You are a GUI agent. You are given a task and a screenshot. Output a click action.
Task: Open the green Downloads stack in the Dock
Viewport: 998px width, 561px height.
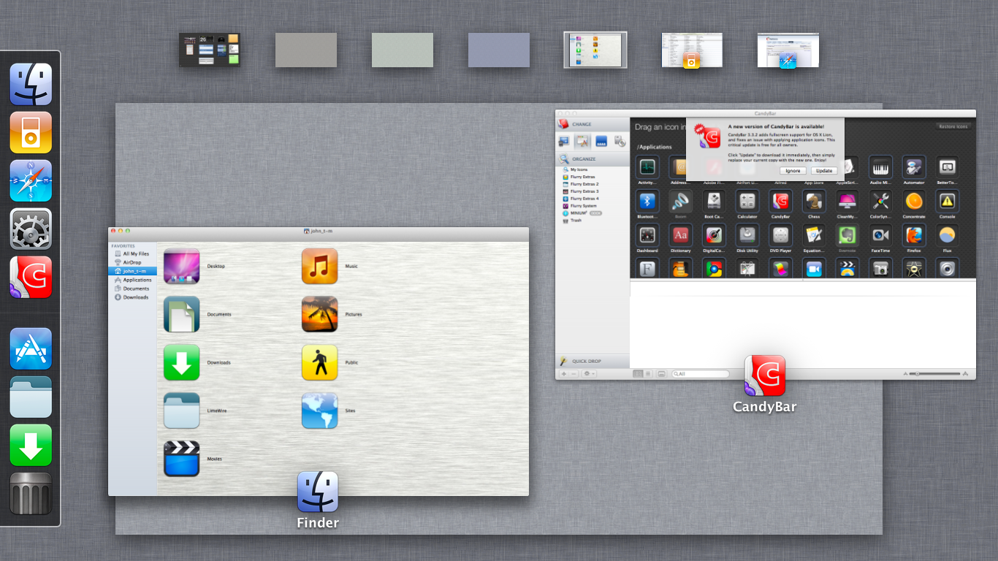coord(31,445)
